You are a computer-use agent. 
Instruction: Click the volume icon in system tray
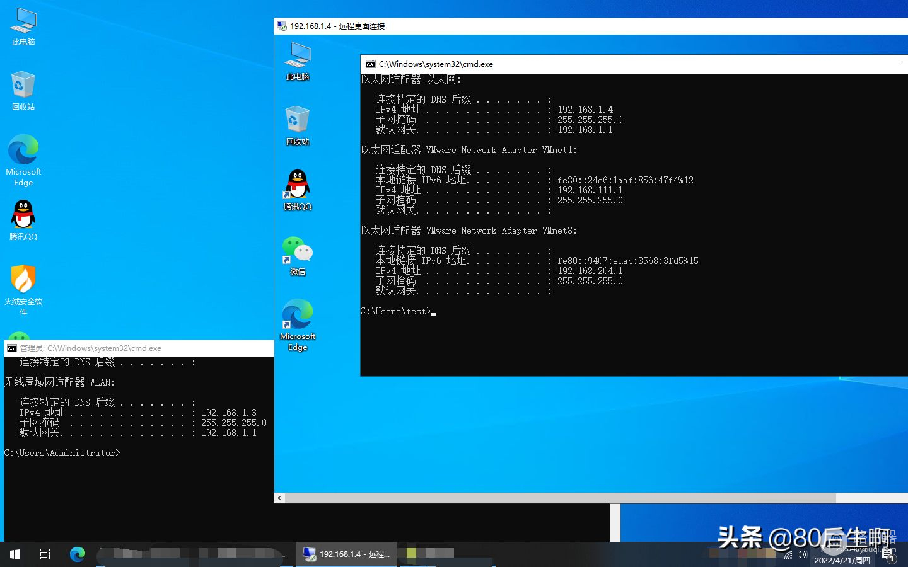tap(802, 555)
